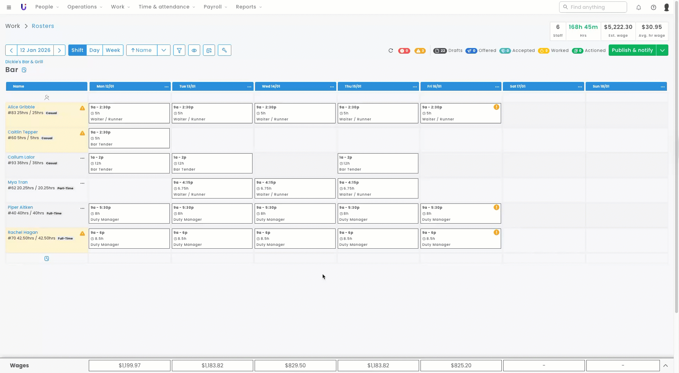Click the filter funnel icon
This screenshot has height=373, width=679.
click(x=179, y=50)
